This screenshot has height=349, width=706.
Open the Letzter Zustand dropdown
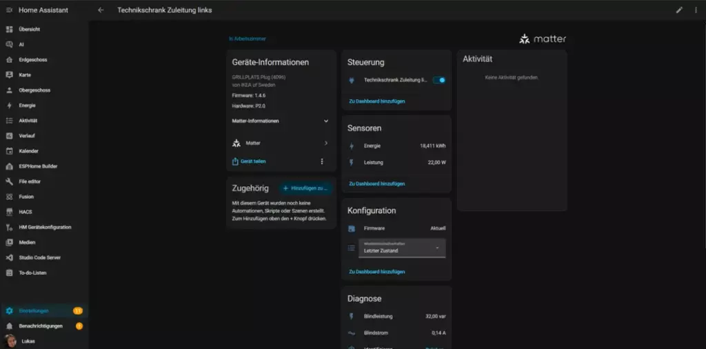coord(402,248)
